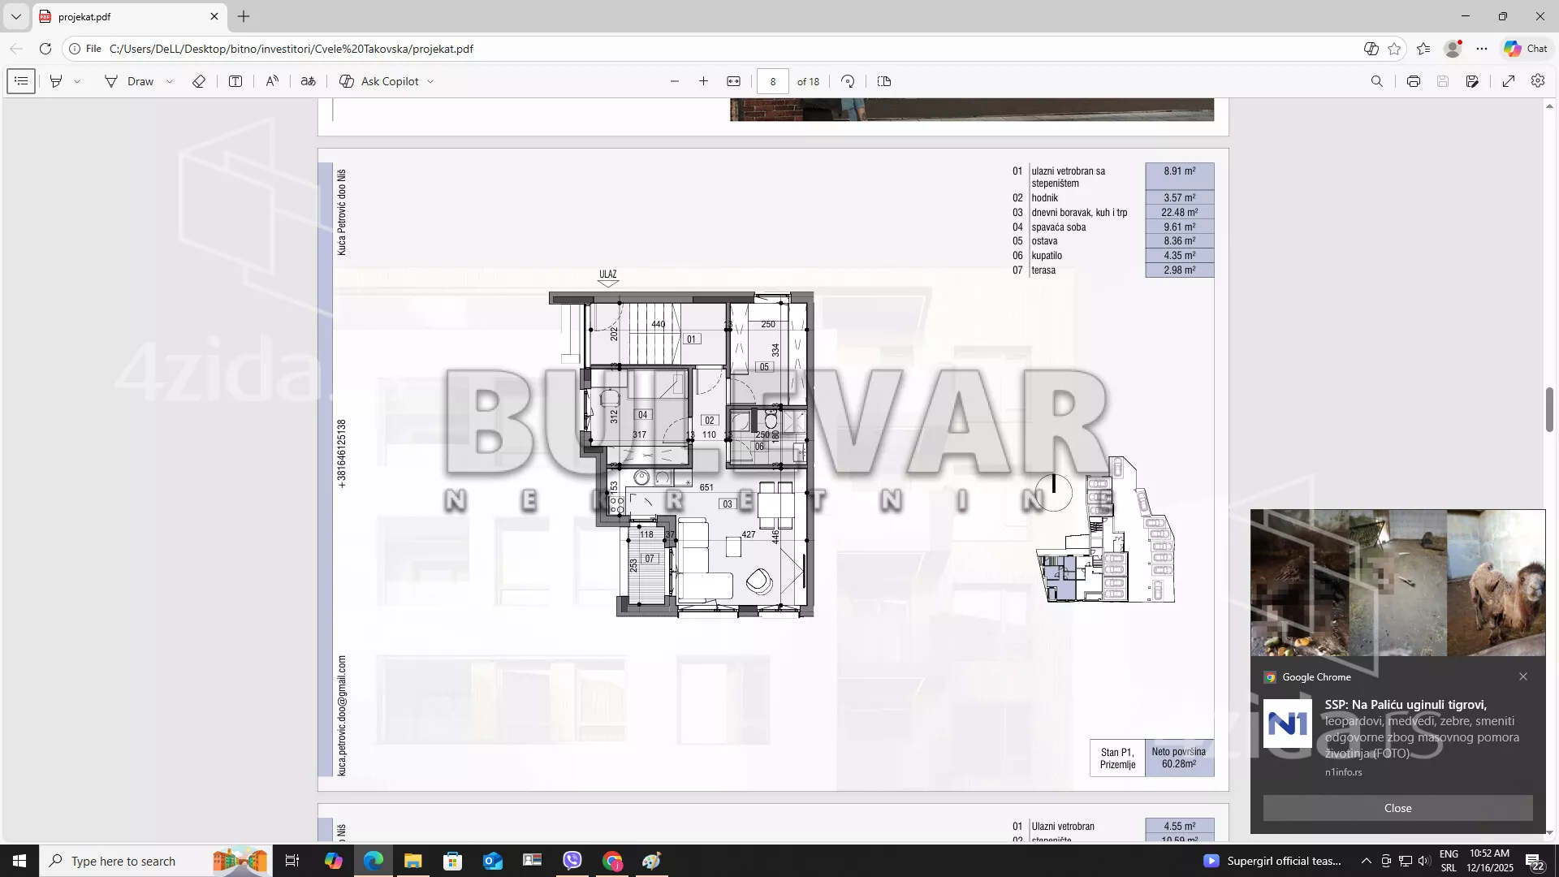Open the Draw pen options dropdown
Image resolution: width=1559 pixels, height=877 pixels.
tap(170, 81)
